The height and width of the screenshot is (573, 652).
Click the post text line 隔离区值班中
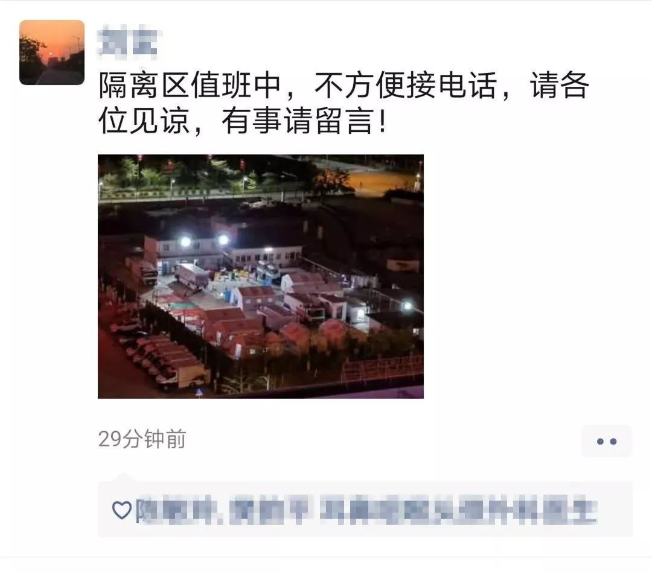[x=189, y=85]
